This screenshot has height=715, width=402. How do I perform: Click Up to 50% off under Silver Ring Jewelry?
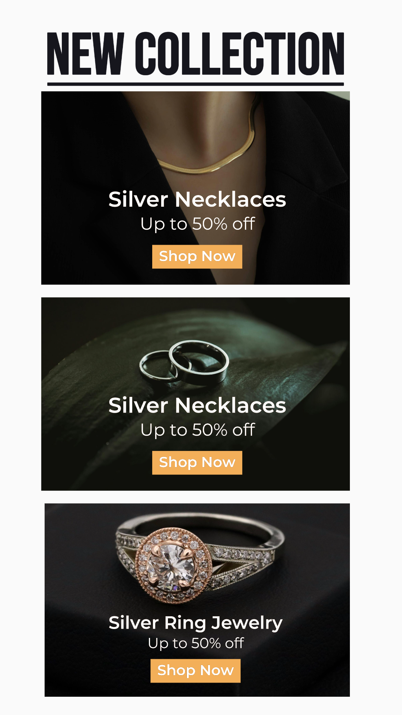coord(196,643)
